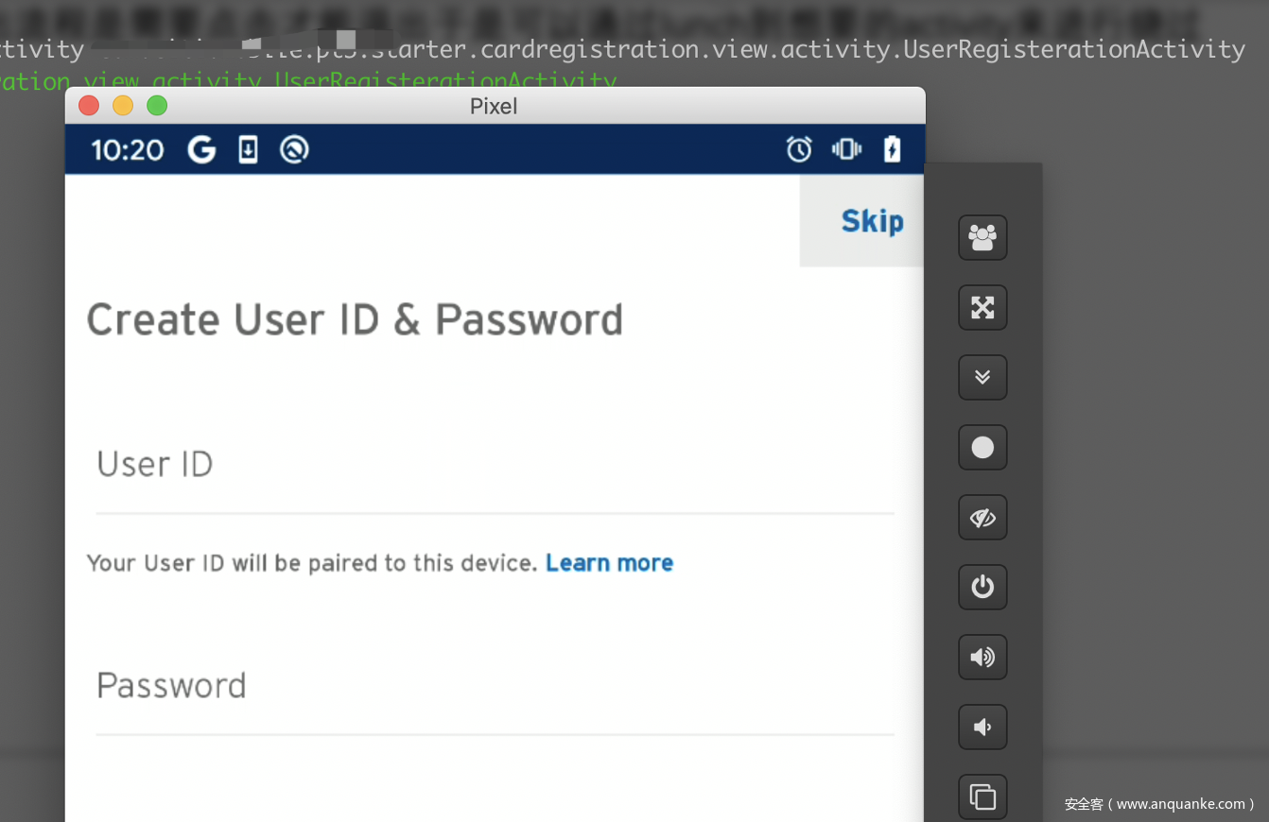Minimize the Pixel window with yellow button

click(x=123, y=106)
